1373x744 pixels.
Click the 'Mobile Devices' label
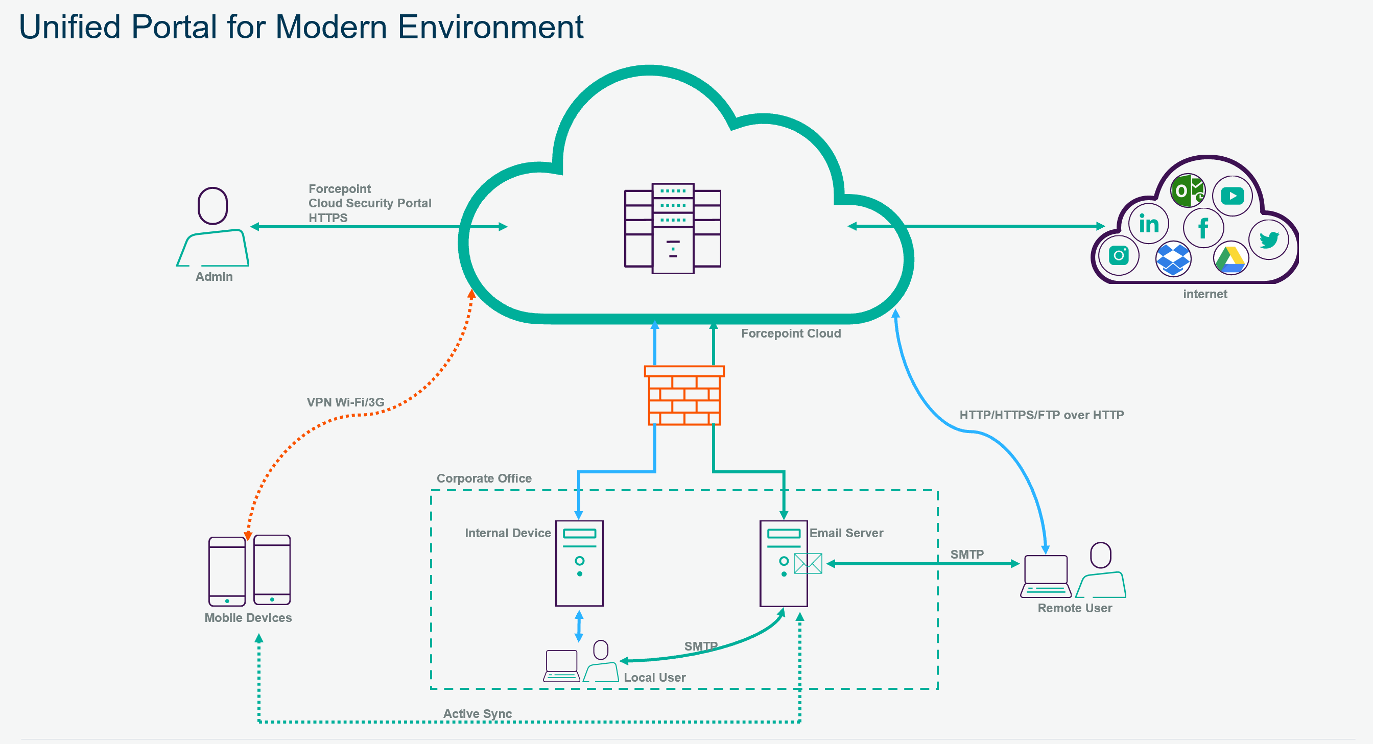(248, 618)
